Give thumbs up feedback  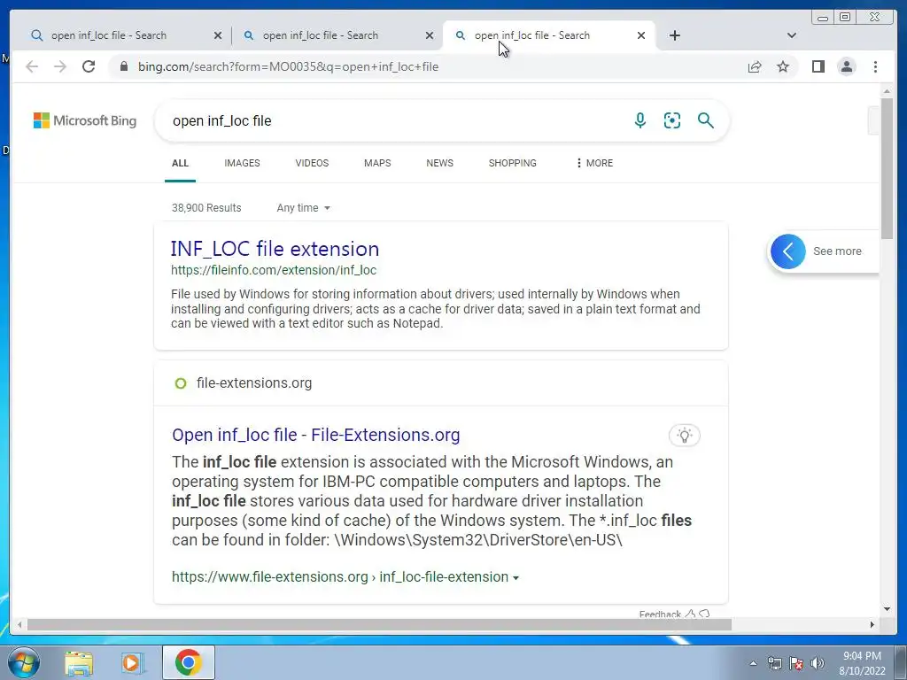tap(690, 614)
